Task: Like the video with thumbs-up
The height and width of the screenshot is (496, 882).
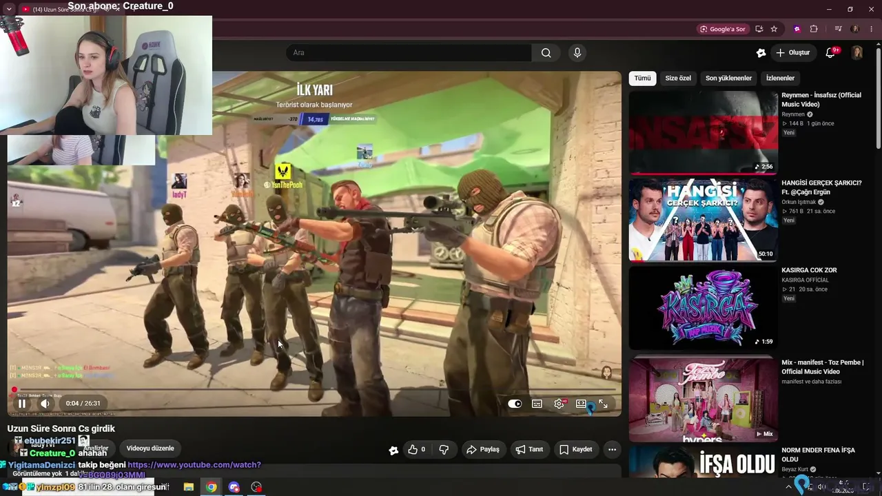Action: 416,450
